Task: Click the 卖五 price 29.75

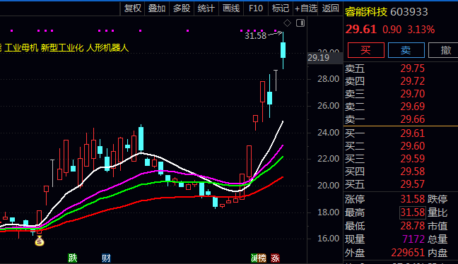Action: click(x=413, y=68)
